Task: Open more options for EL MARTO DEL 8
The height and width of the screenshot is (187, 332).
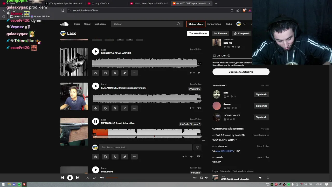Action: [134, 108]
